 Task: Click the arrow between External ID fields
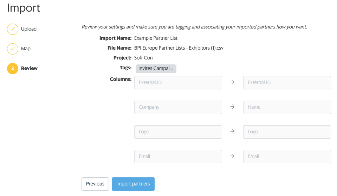[x=232, y=82]
